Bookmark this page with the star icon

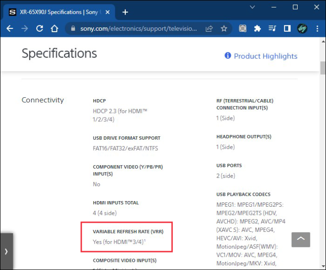point(224,28)
